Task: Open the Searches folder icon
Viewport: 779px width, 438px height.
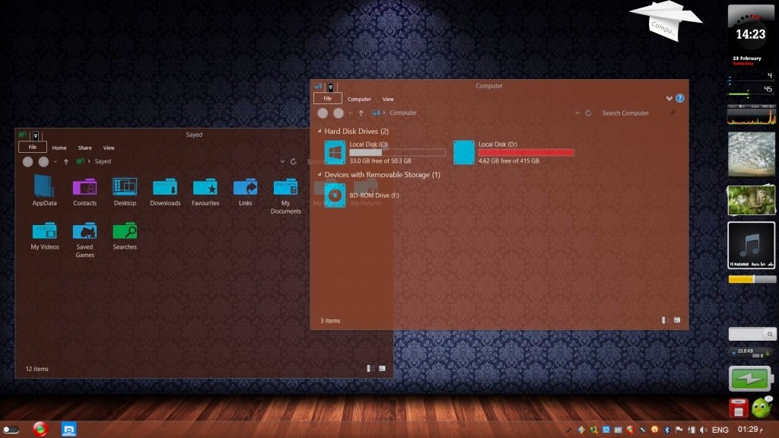Action: [125, 231]
